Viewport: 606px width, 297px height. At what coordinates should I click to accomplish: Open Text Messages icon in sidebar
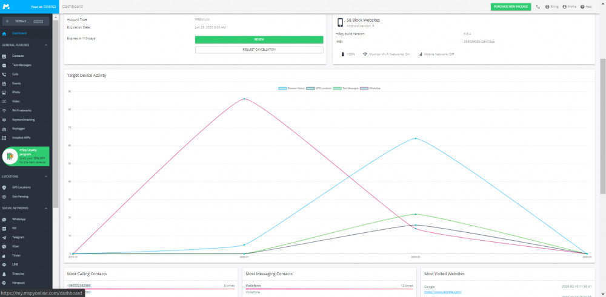pos(4,65)
